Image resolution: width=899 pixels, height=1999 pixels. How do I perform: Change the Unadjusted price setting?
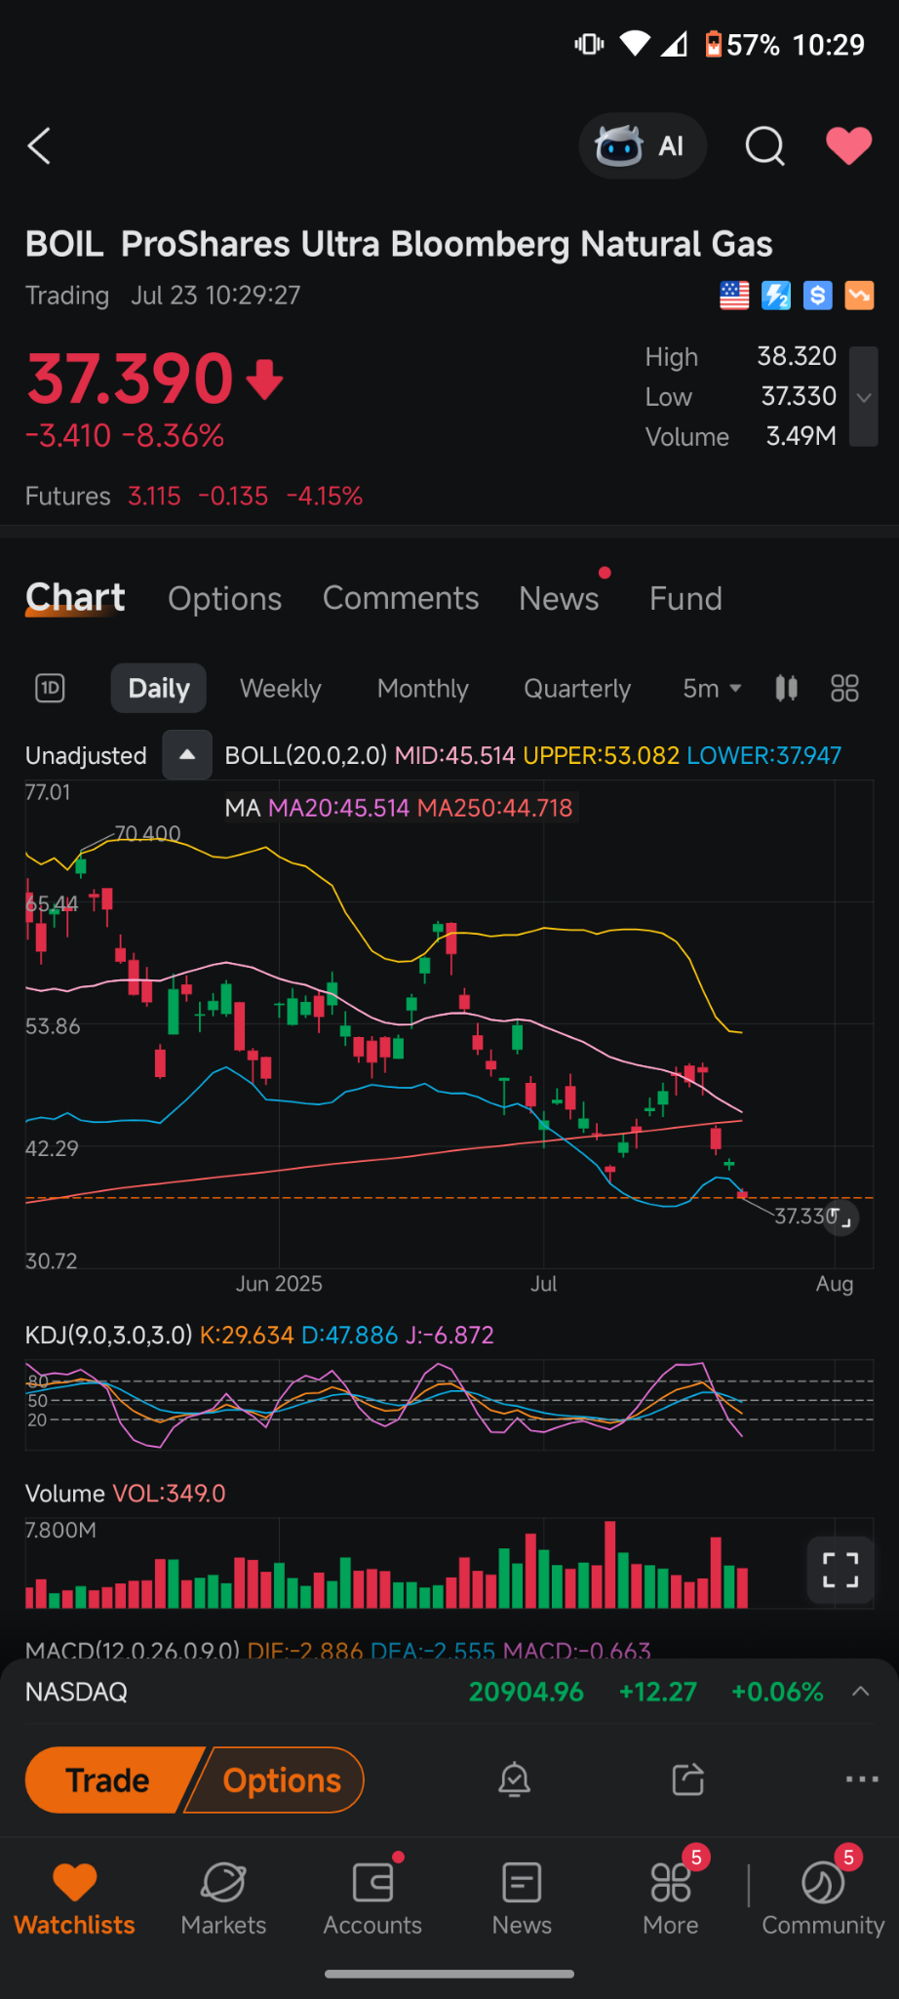click(x=86, y=756)
